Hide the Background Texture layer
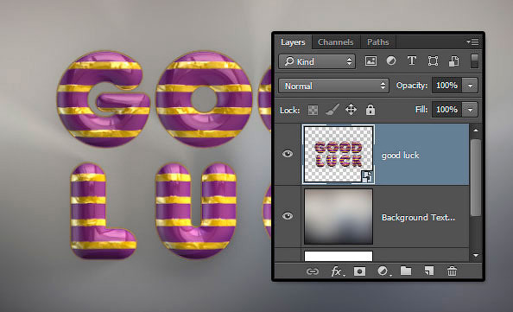 click(288, 216)
